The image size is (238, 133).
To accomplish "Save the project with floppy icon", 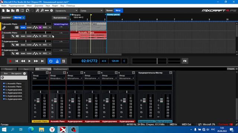I will 17,11.
